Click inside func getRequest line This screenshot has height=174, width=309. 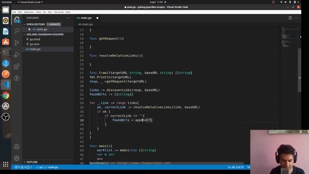[106, 39]
